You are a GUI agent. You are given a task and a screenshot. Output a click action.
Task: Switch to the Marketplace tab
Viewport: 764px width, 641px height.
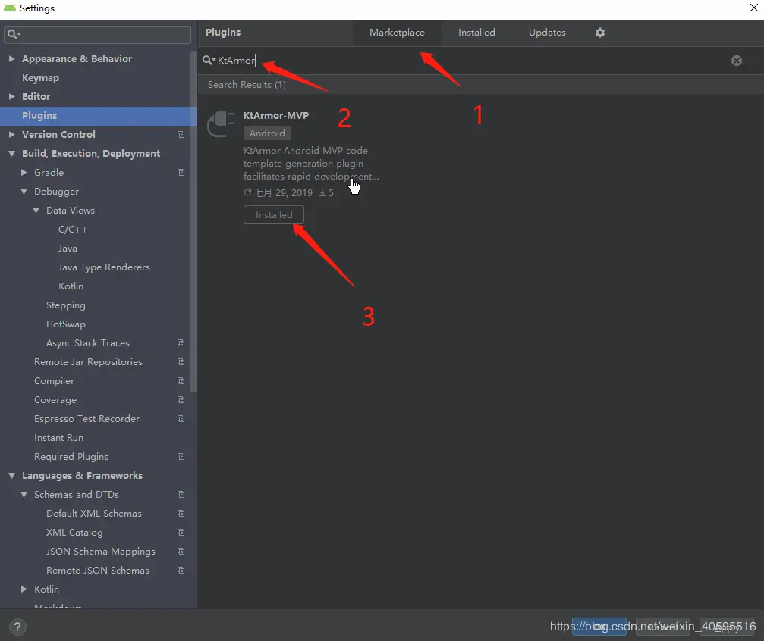pyautogui.click(x=397, y=33)
